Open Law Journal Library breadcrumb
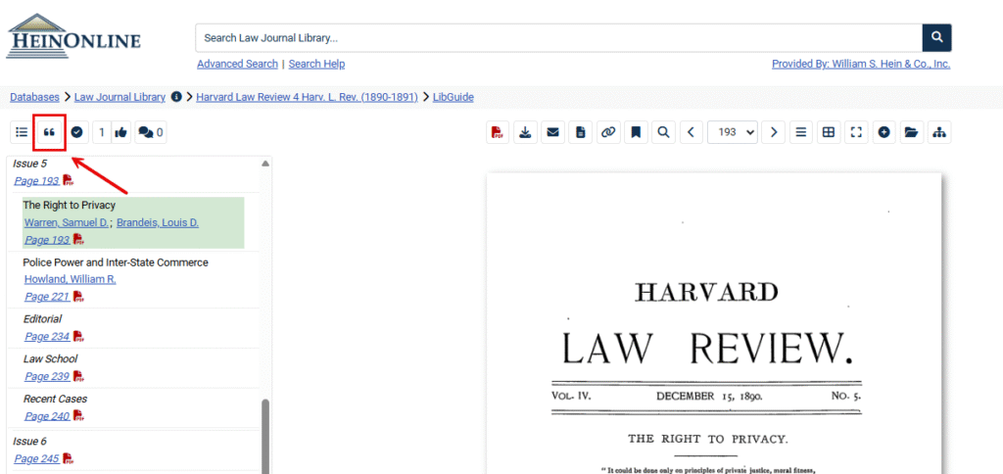Screen dimensions: 1003x474 tap(119, 97)
